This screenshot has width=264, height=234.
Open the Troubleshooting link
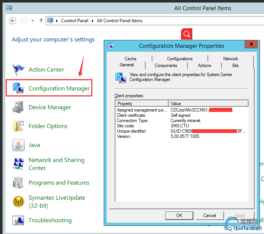tap(50, 220)
